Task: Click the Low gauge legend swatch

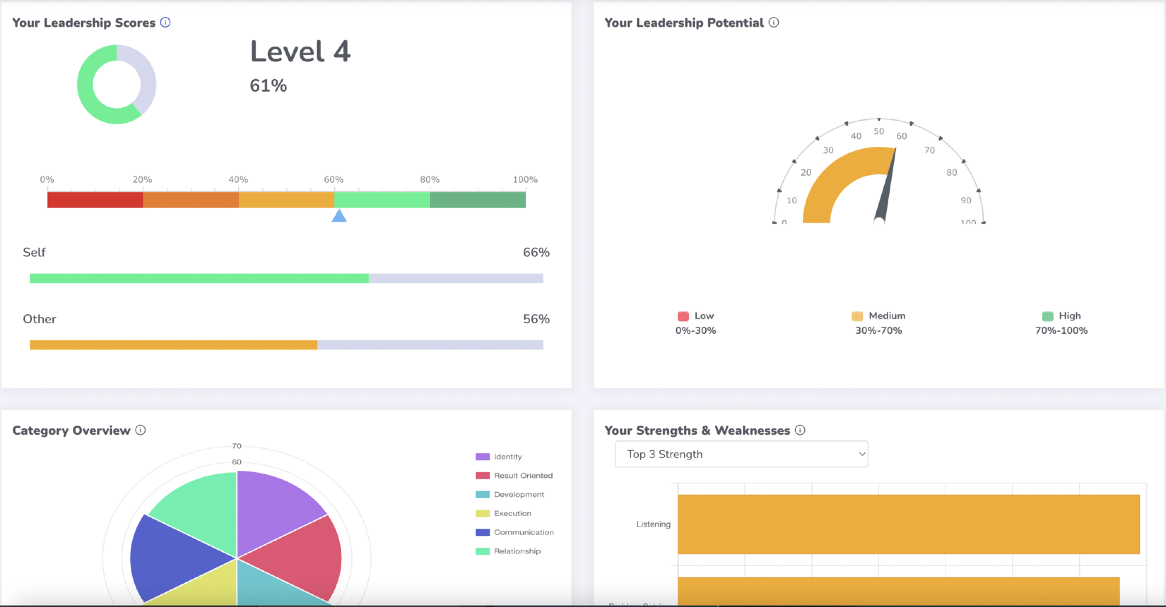Action: [x=683, y=316]
